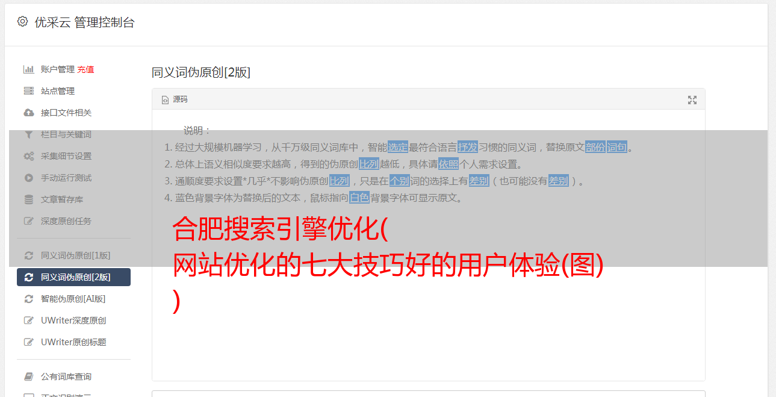The image size is (776, 397).
Task: Click the refresh icon for 同义词伪原创[1版]
Action: [28, 255]
